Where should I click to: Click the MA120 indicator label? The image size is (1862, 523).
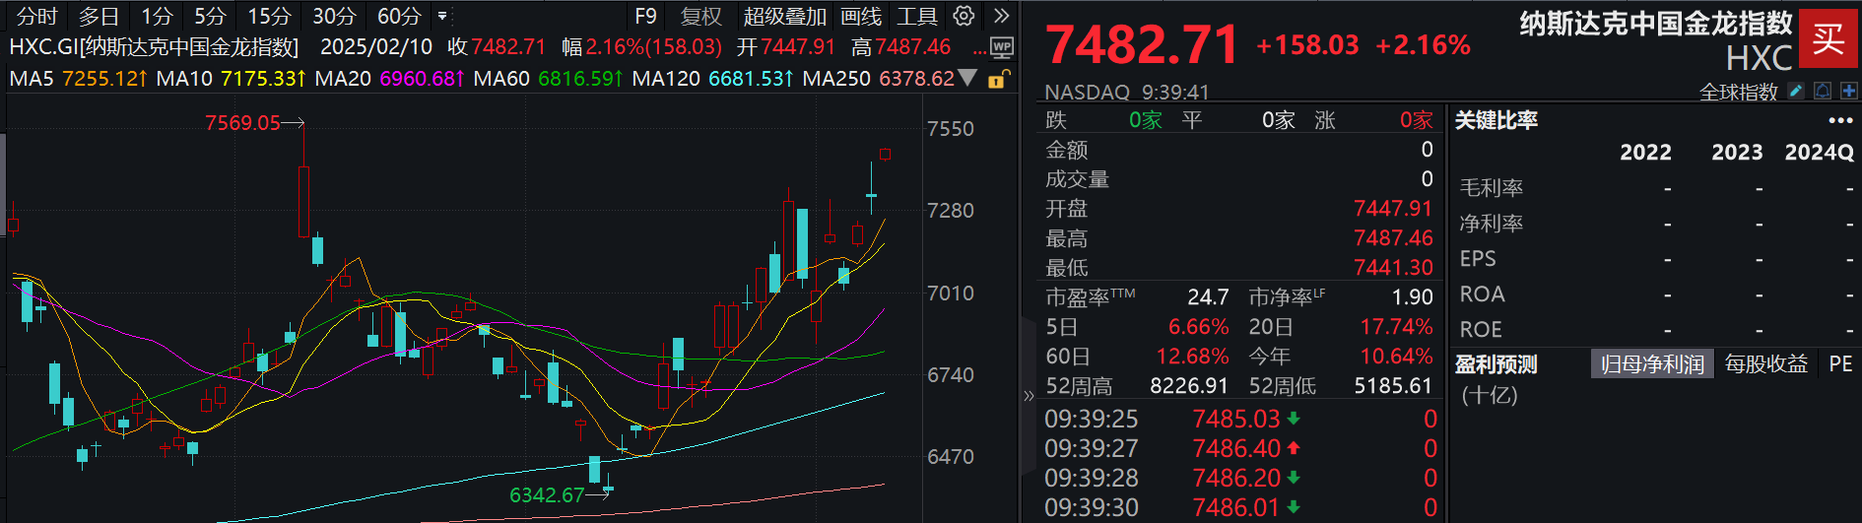click(x=666, y=78)
